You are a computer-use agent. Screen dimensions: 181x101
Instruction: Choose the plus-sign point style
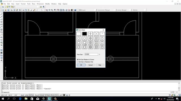[x=90, y=34]
